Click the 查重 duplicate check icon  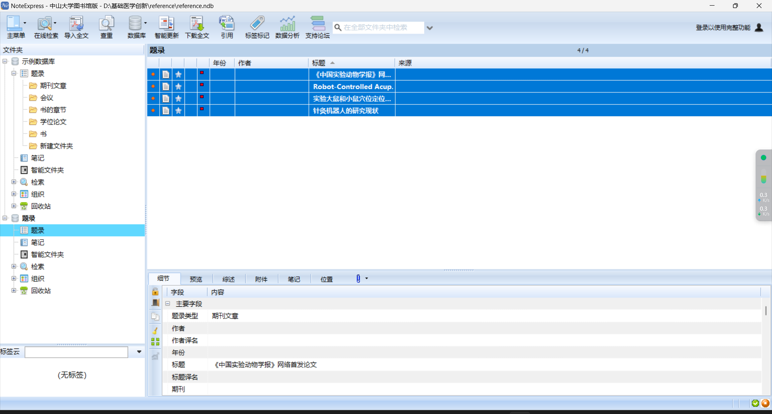point(107,23)
